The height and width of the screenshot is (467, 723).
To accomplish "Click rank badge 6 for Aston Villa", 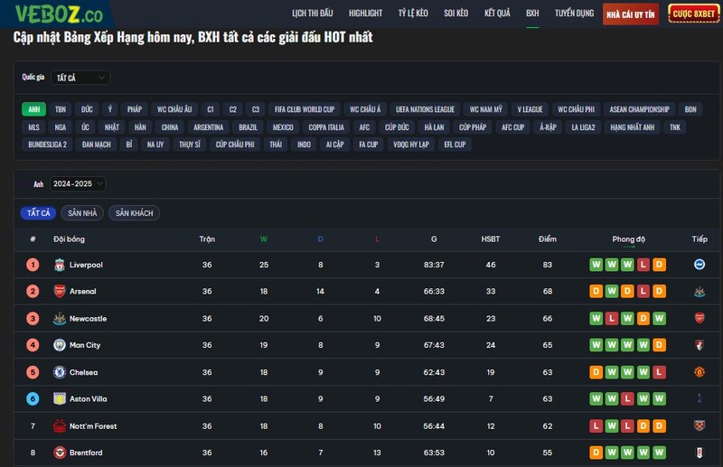I will coord(33,398).
